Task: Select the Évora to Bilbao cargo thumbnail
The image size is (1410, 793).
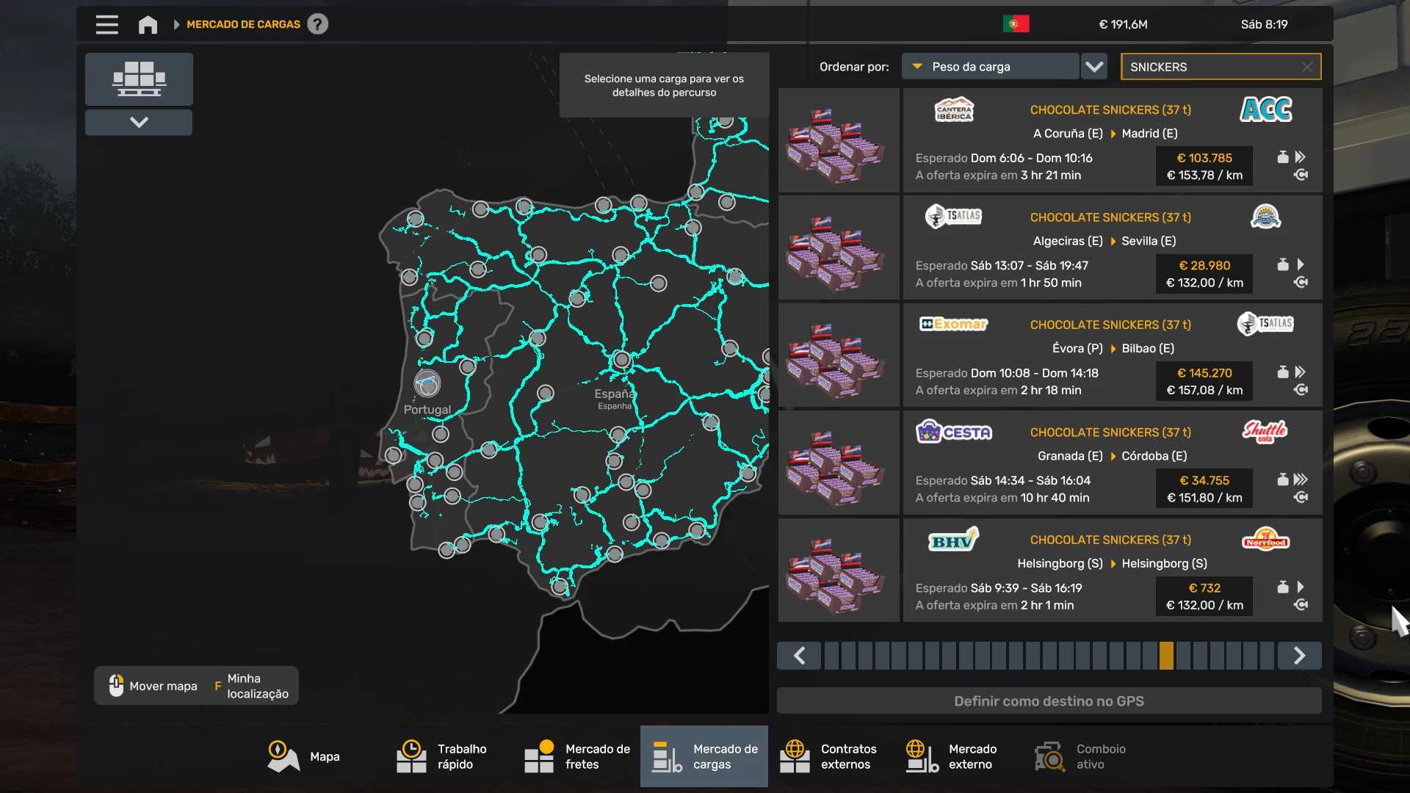Action: 839,355
